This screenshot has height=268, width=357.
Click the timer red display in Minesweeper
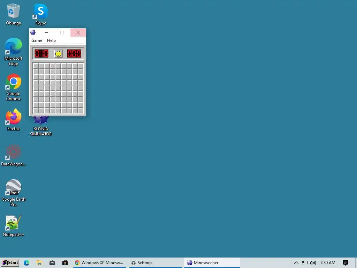pos(74,54)
